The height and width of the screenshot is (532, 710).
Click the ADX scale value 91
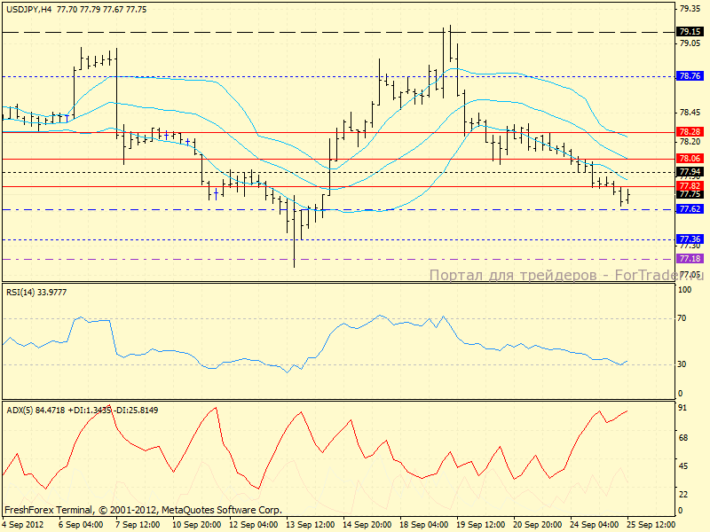[684, 409]
